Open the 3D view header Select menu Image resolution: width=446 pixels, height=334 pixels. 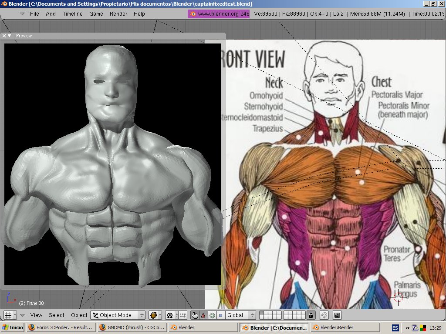pos(56,315)
